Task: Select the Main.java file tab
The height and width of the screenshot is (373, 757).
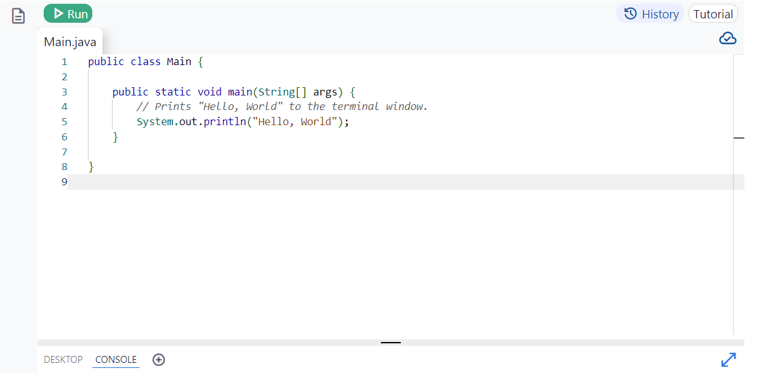Action: click(x=70, y=42)
